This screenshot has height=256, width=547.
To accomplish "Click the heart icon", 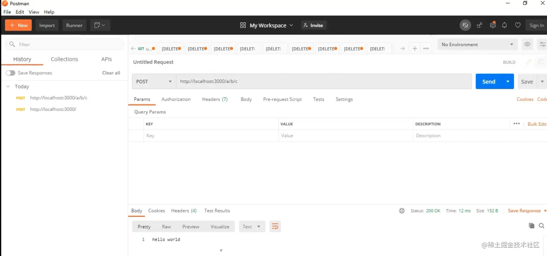I will [518, 25].
